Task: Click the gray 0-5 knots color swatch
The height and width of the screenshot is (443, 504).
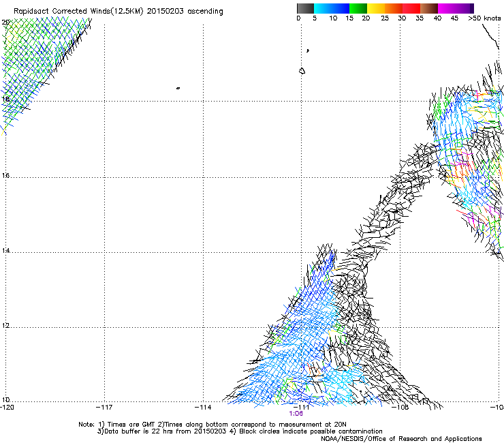Action: pyautogui.click(x=305, y=8)
